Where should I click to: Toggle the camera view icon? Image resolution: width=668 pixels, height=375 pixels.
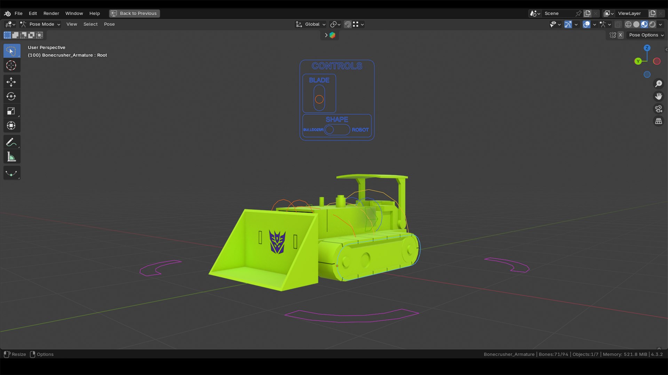pyautogui.click(x=659, y=109)
